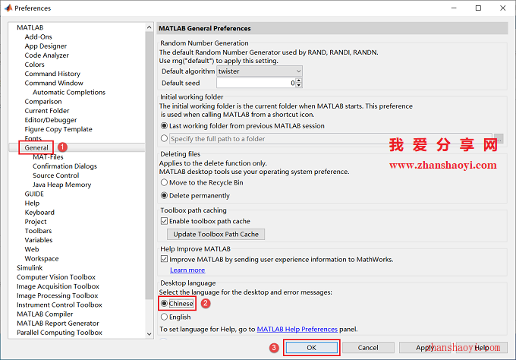Select Simulink in preferences tree
Viewport: 516px width, 360px height.
point(30,268)
